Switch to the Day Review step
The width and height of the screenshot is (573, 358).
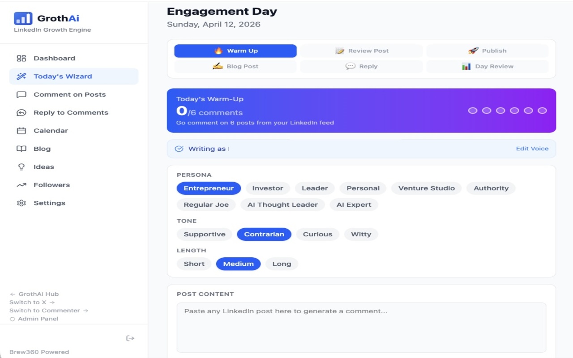(x=487, y=66)
